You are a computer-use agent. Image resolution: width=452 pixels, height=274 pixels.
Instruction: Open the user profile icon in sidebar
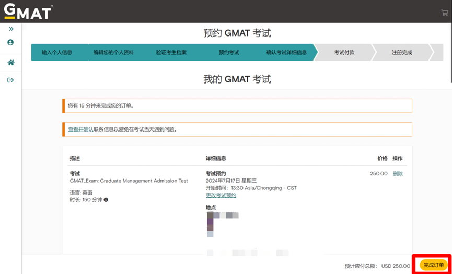[10, 42]
